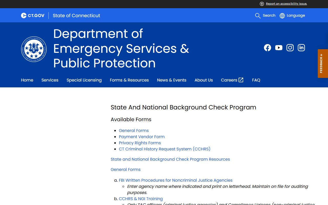The height and width of the screenshot is (205, 328).
Task: Open the Search label in the header
Action: click(269, 15)
